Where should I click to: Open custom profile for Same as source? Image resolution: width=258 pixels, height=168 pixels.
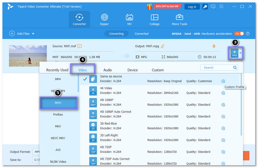pyautogui.click(x=223, y=81)
